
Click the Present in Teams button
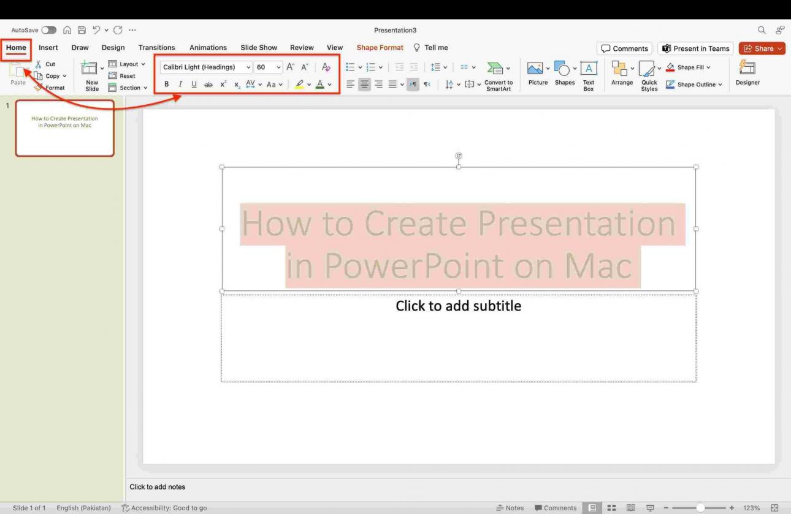(x=695, y=48)
